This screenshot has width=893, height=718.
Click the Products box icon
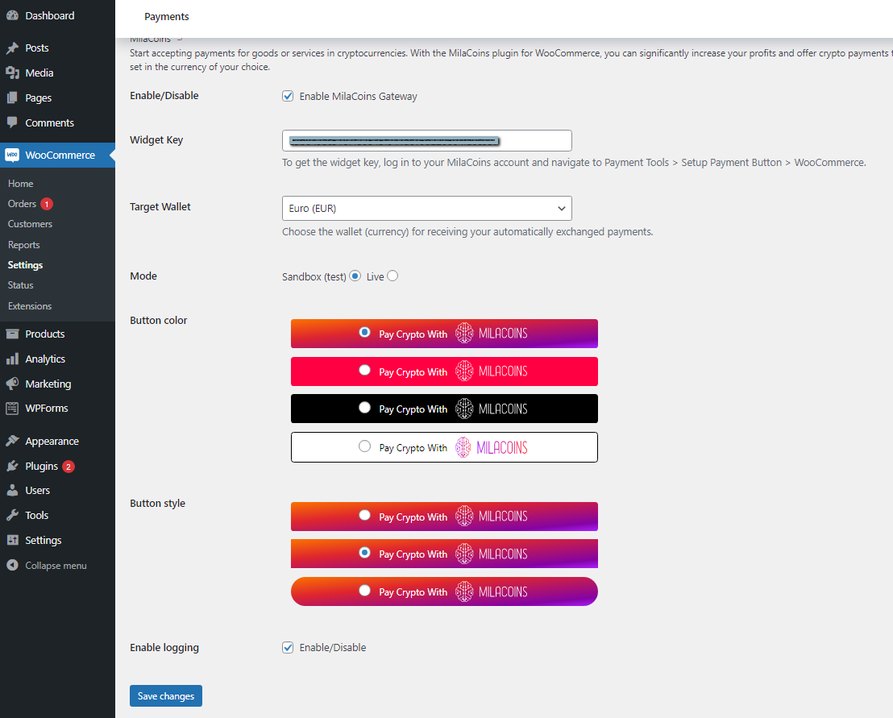[12, 334]
